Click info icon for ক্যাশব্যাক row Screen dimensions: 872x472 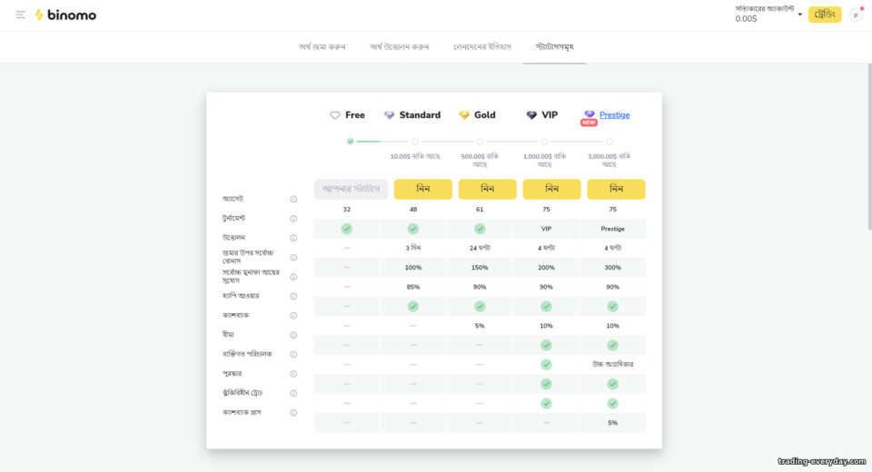click(293, 316)
